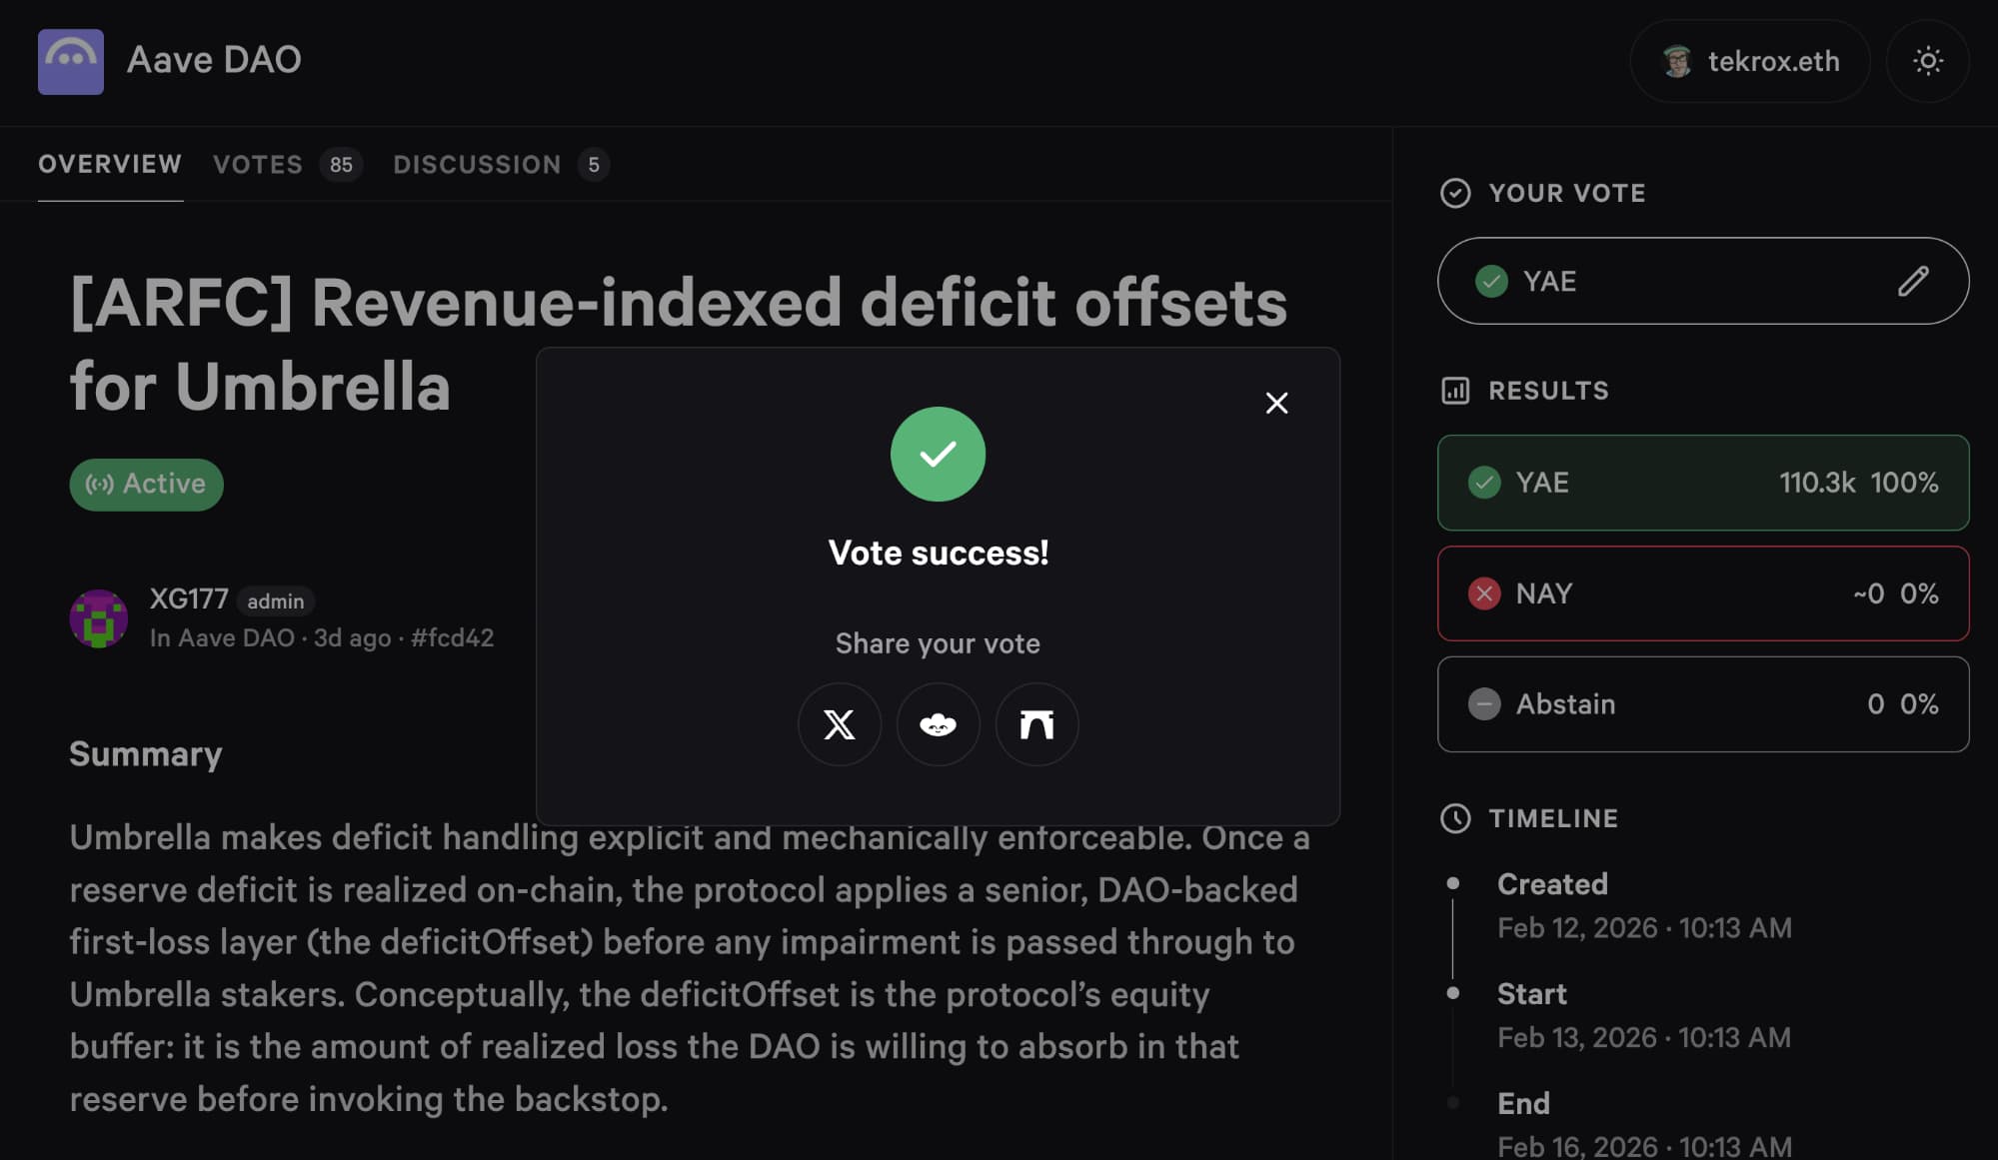
Task: Edit your YAE vote pencil icon
Action: point(1913,281)
